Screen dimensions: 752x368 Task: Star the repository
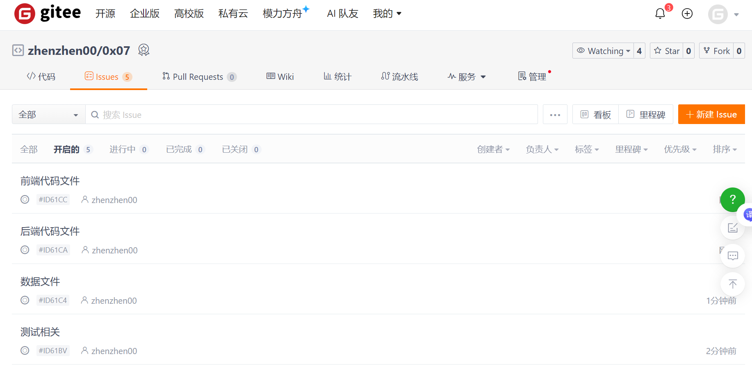(667, 51)
